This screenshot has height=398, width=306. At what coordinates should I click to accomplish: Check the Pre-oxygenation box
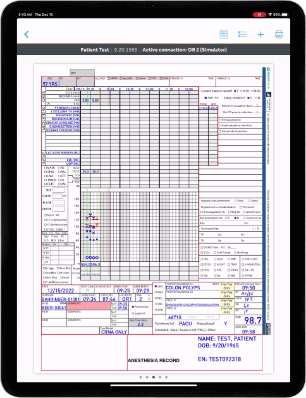coord(220,120)
